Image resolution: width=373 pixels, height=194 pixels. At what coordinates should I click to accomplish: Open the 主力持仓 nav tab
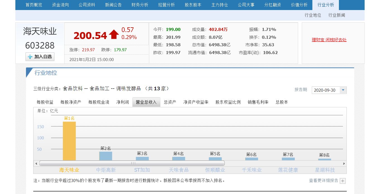pyautogui.click(x=220, y=5)
